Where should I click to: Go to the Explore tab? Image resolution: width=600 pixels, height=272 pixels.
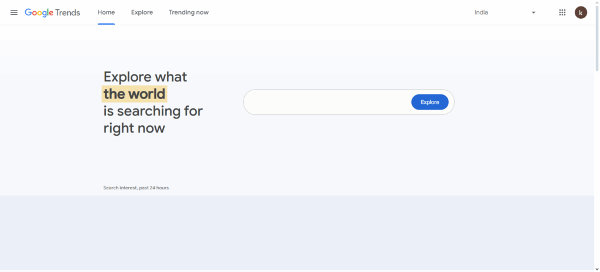142,12
